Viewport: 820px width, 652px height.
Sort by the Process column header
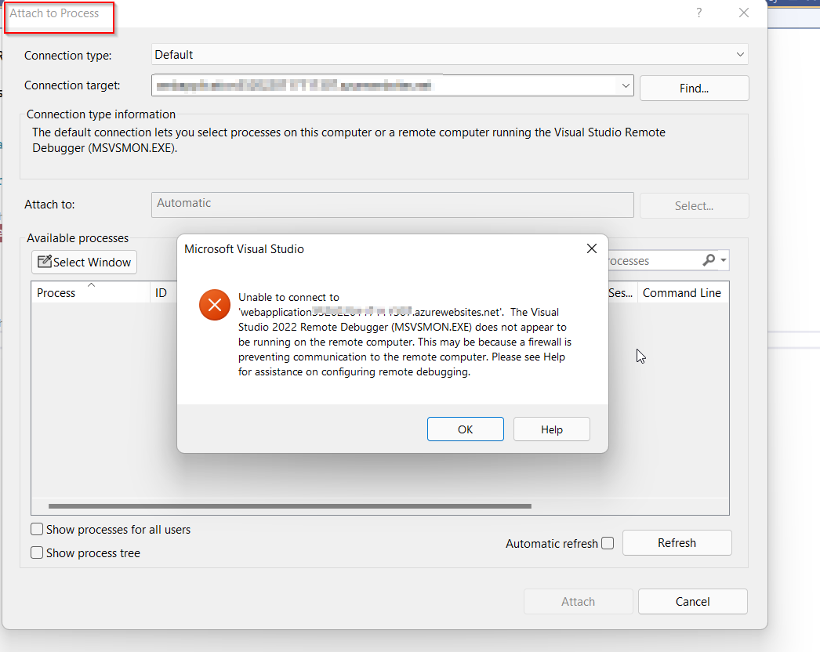pyautogui.click(x=90, y=293)
